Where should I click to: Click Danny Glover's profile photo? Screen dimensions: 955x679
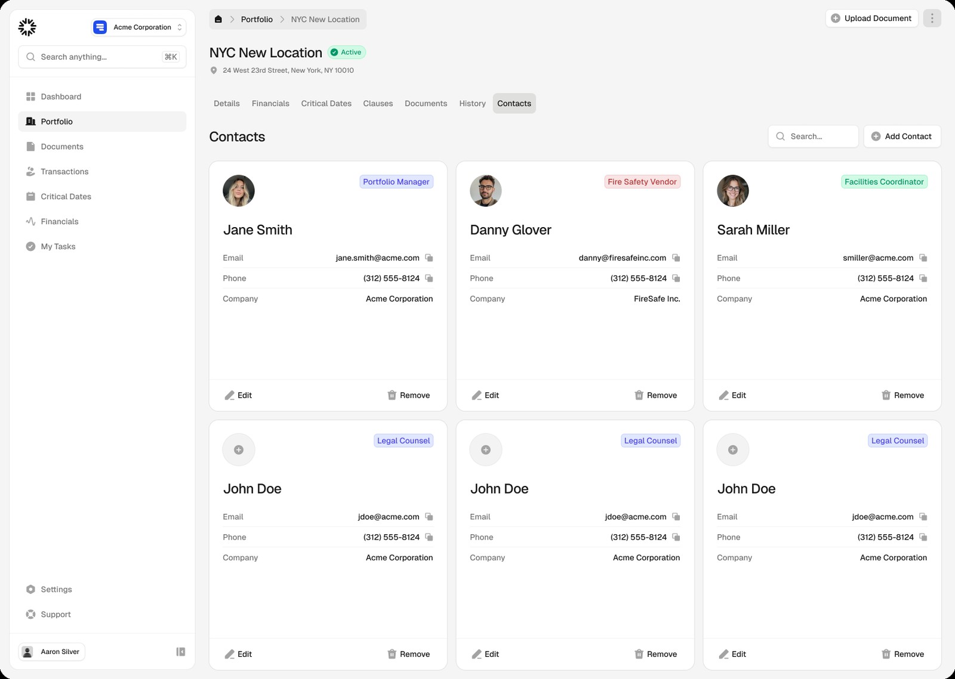486,191
